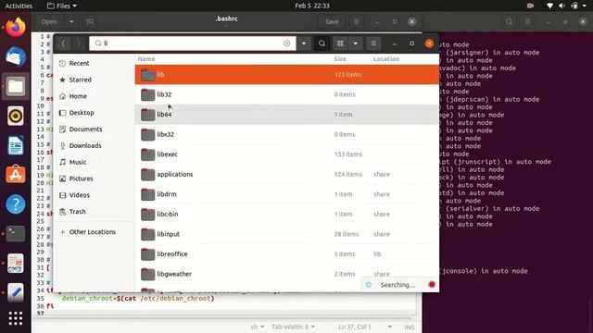Select the libreoffice folder
This screenshot has height=333, width=593.
click(x=286, y=254)
